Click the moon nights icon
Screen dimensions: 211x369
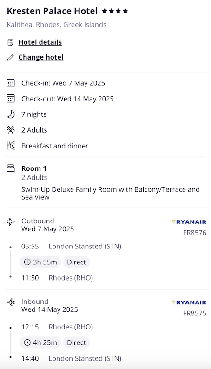(x=11, y=114)
